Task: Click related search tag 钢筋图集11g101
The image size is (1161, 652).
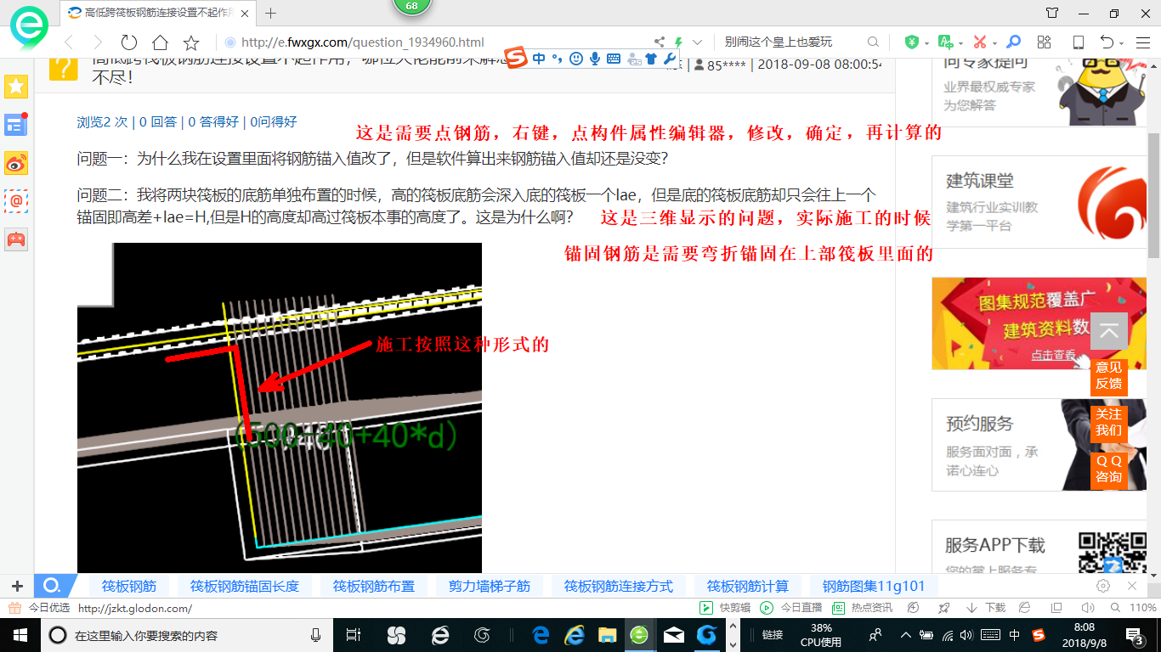Action: 874,586
